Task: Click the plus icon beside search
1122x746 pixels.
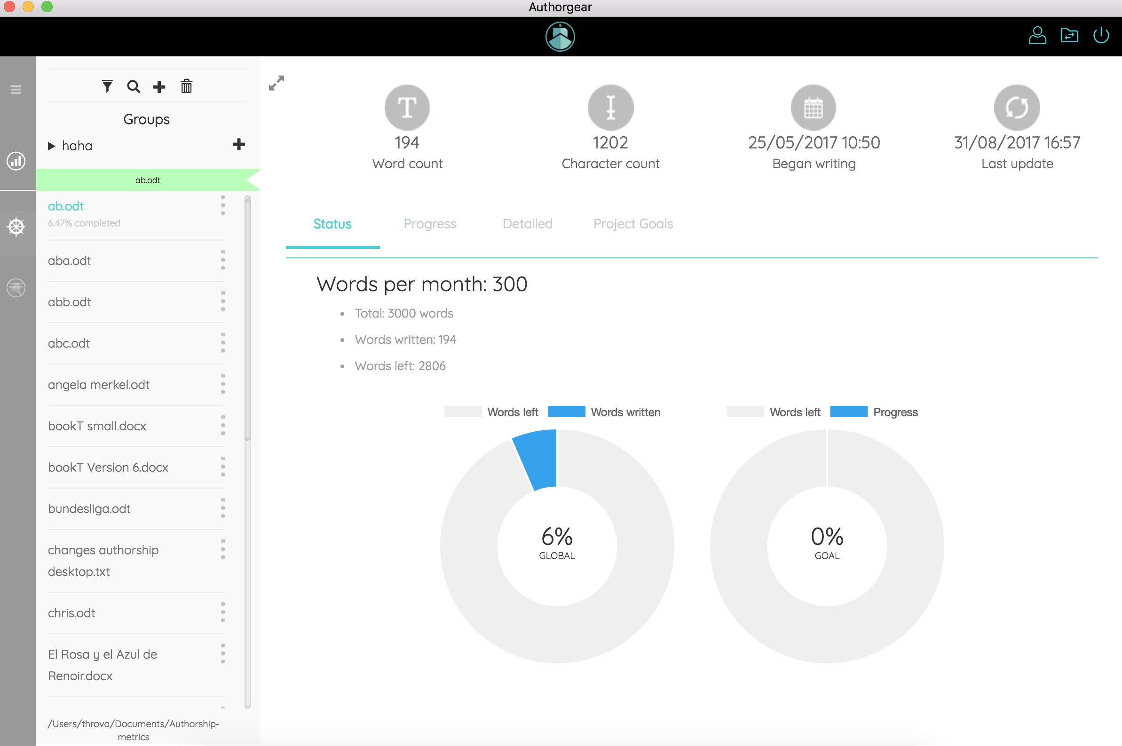Action: 159,86
